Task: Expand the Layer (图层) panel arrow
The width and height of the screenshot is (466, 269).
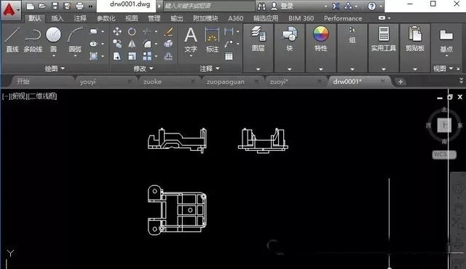Action: pyautogui.click(x=258, y=69)
